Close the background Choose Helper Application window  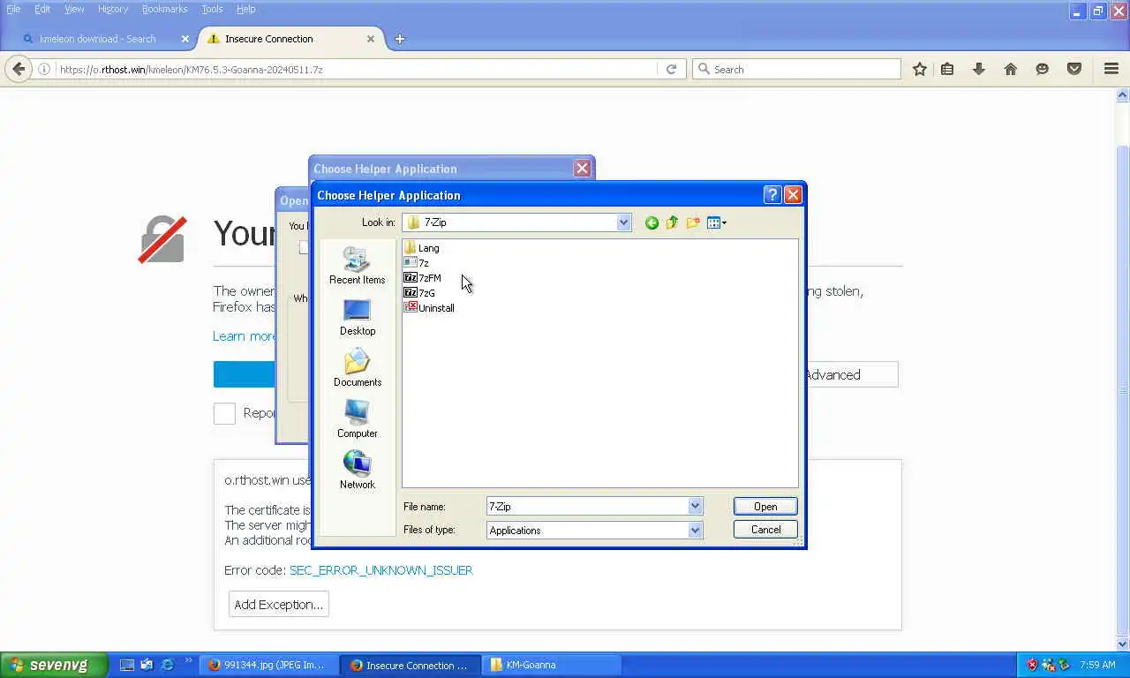(582, 169)
